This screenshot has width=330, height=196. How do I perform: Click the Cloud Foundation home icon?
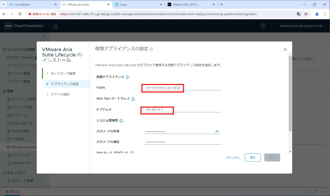[56, 26]
